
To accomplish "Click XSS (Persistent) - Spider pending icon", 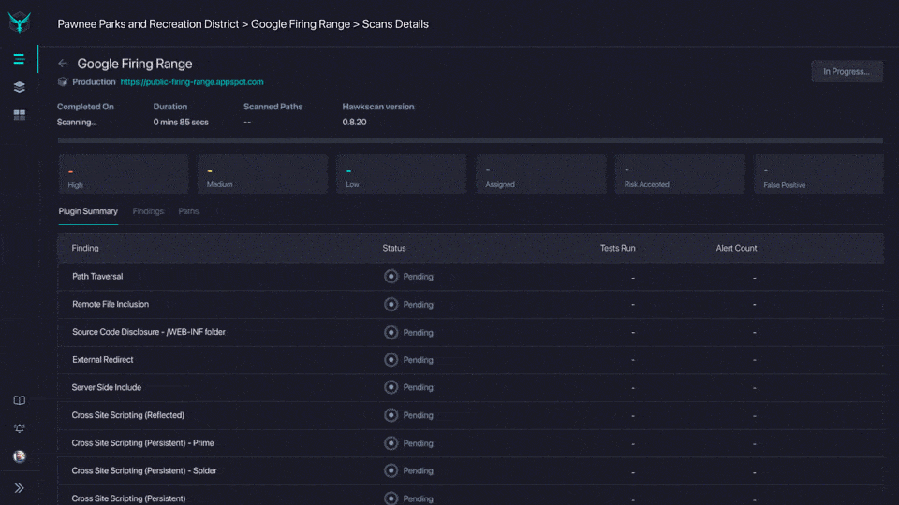I will pyautogui.click(x=391, y=470).
